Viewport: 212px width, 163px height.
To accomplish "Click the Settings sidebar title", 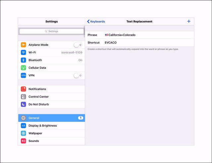I will click(x=52, y=21).
